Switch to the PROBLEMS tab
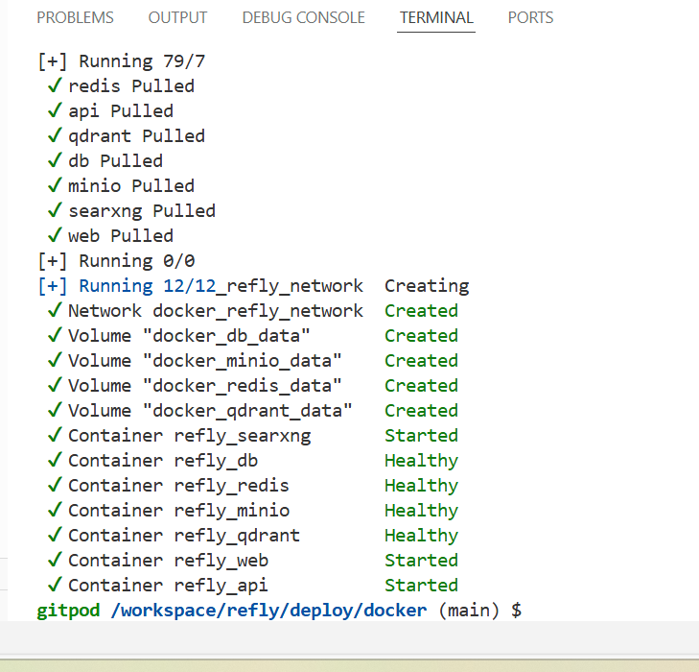This screenshot has height=672, width=699. 75,17
